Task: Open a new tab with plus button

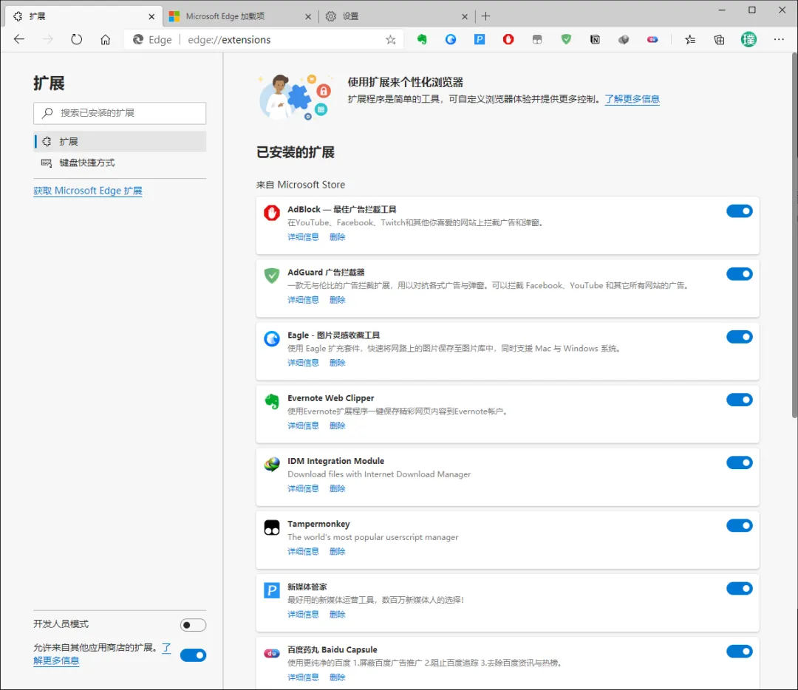Action: (485, 16)
